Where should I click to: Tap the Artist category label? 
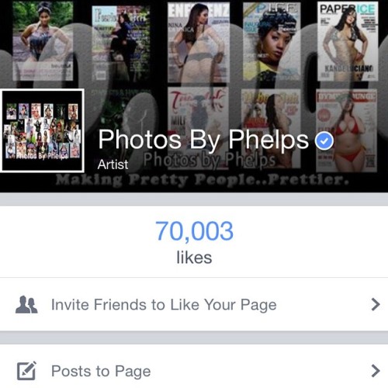click(x=113, y=165)
